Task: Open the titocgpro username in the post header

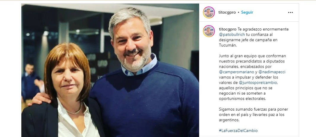Action: pos(227,12)
